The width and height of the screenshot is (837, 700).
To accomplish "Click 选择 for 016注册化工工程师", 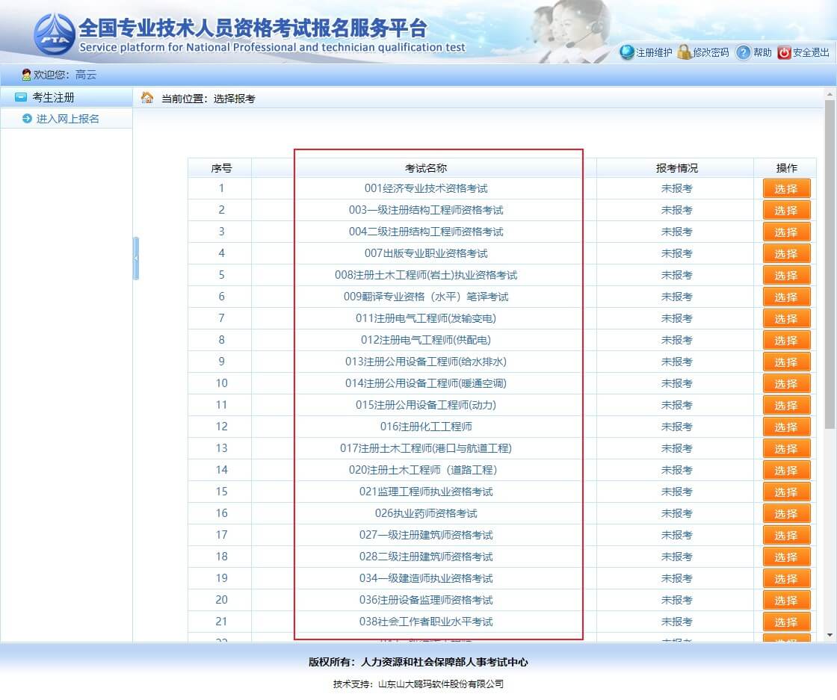I will [x=786, y=427].
